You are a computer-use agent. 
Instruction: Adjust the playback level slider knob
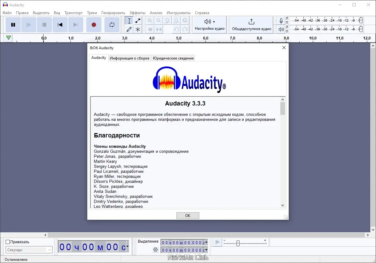click(x=361, y=29)
